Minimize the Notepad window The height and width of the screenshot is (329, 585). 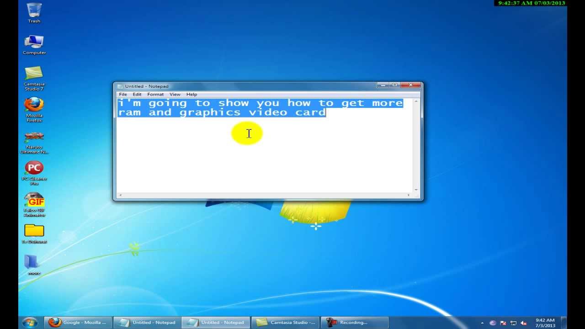[x=383, y=85]
